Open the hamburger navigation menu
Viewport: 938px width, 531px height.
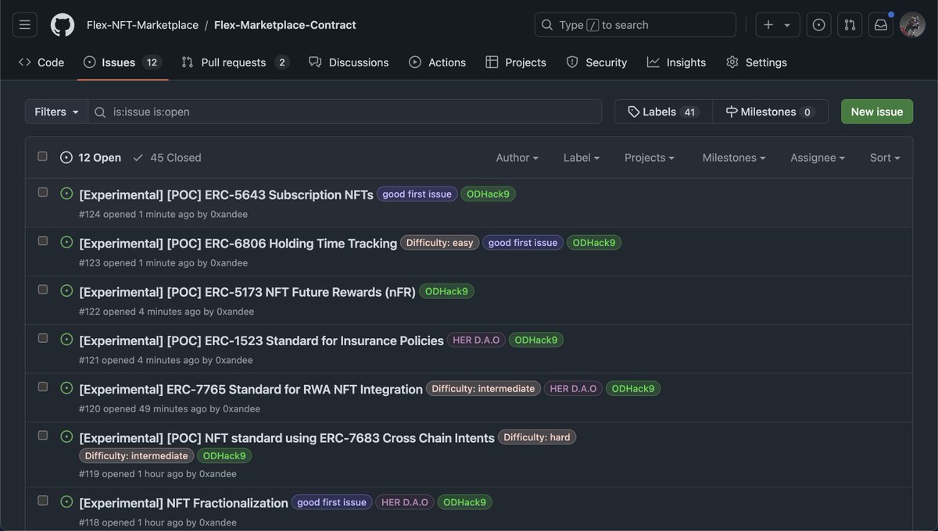click(x=25, y=25)
